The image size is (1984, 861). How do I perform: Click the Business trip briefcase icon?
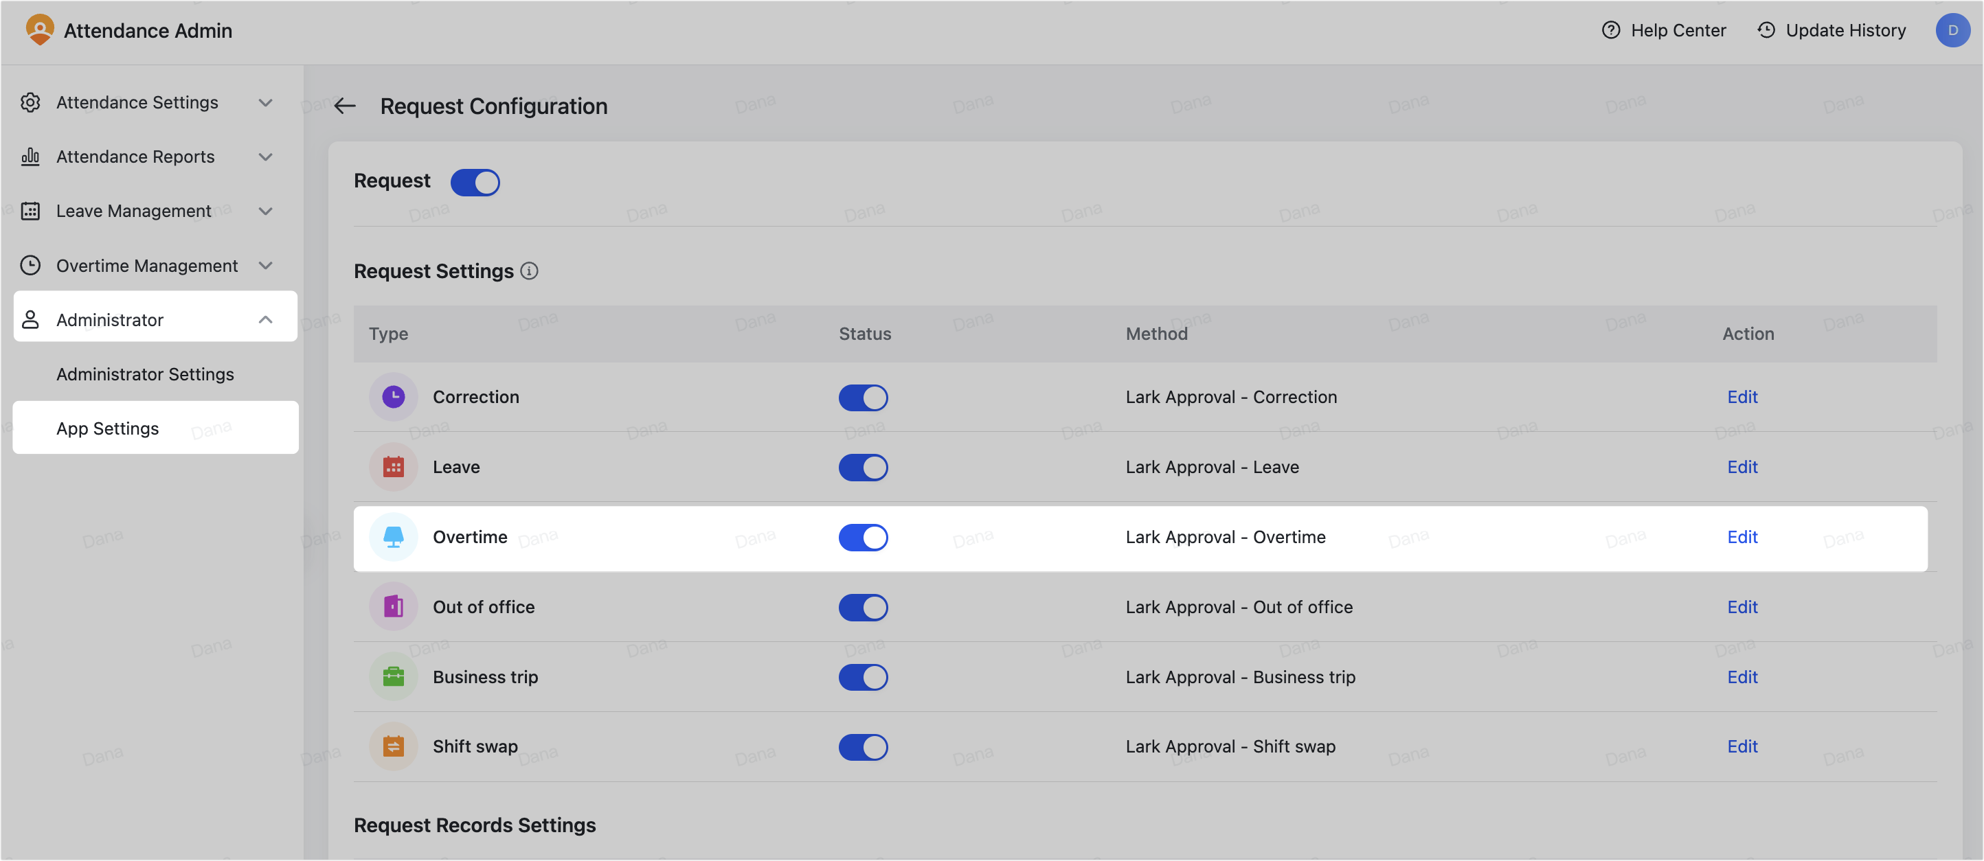pyautogui.click(x=393, y=676)
